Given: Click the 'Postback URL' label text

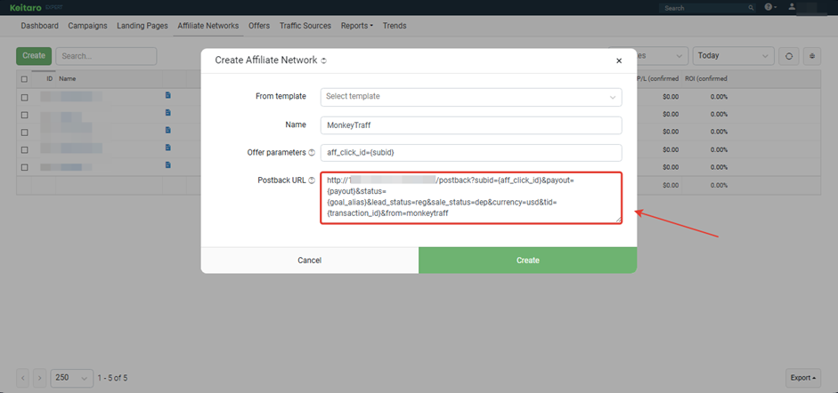Looking at the screenshot, I should (282, 180).
